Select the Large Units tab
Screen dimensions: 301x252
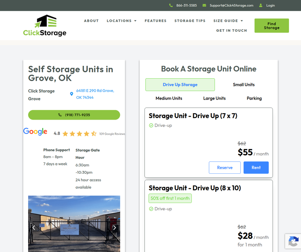[x=214, y=98]
